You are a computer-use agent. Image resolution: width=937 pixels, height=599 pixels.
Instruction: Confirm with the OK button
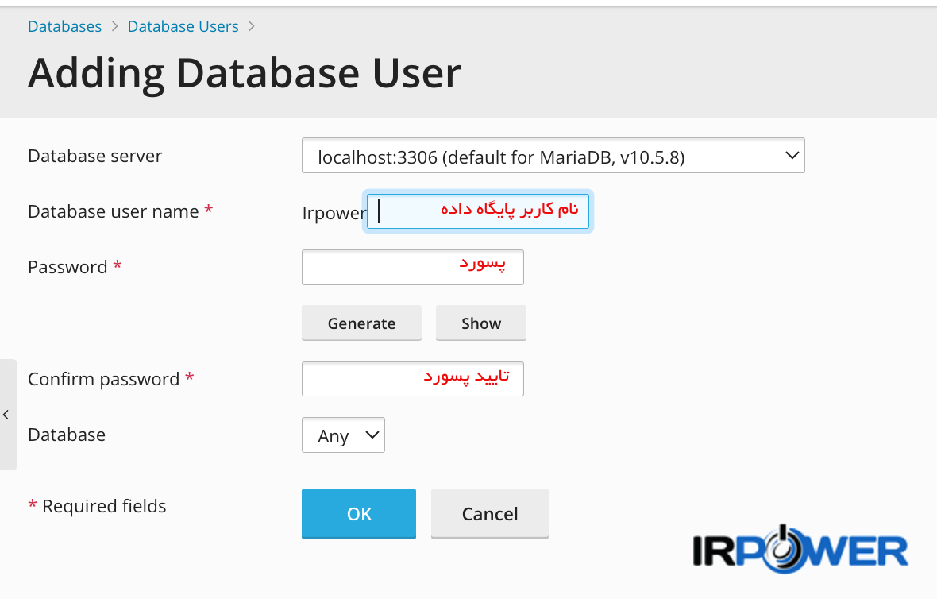[359, 514]
